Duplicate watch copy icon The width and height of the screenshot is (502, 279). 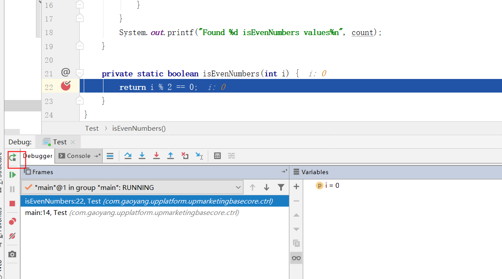point(296,243)
